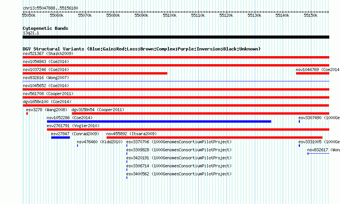Click the 55110k ruler tick label
This screenshot has height=204, width=340.
[198, 15]
